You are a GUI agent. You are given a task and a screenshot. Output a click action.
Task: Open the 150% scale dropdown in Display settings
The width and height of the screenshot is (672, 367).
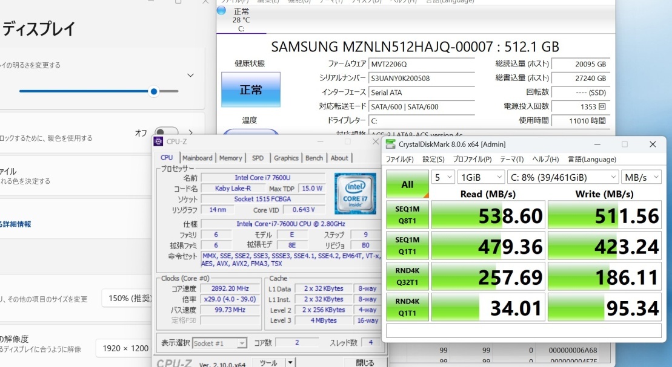tap(127, 298)
